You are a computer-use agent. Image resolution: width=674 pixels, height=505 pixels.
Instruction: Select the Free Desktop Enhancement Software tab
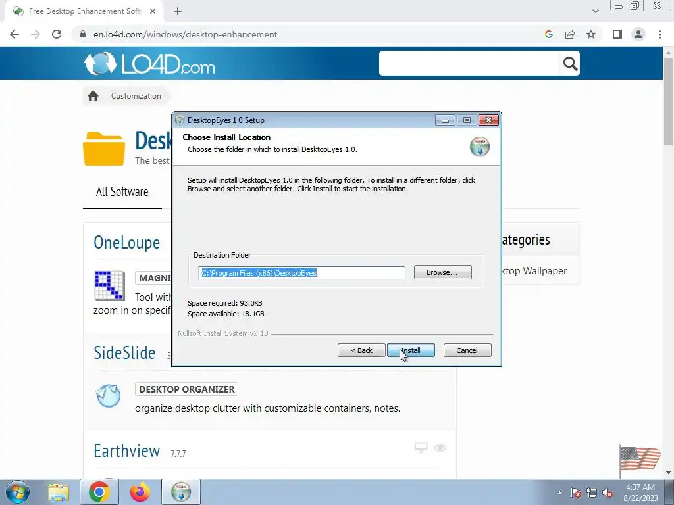(x=84, y=11)
